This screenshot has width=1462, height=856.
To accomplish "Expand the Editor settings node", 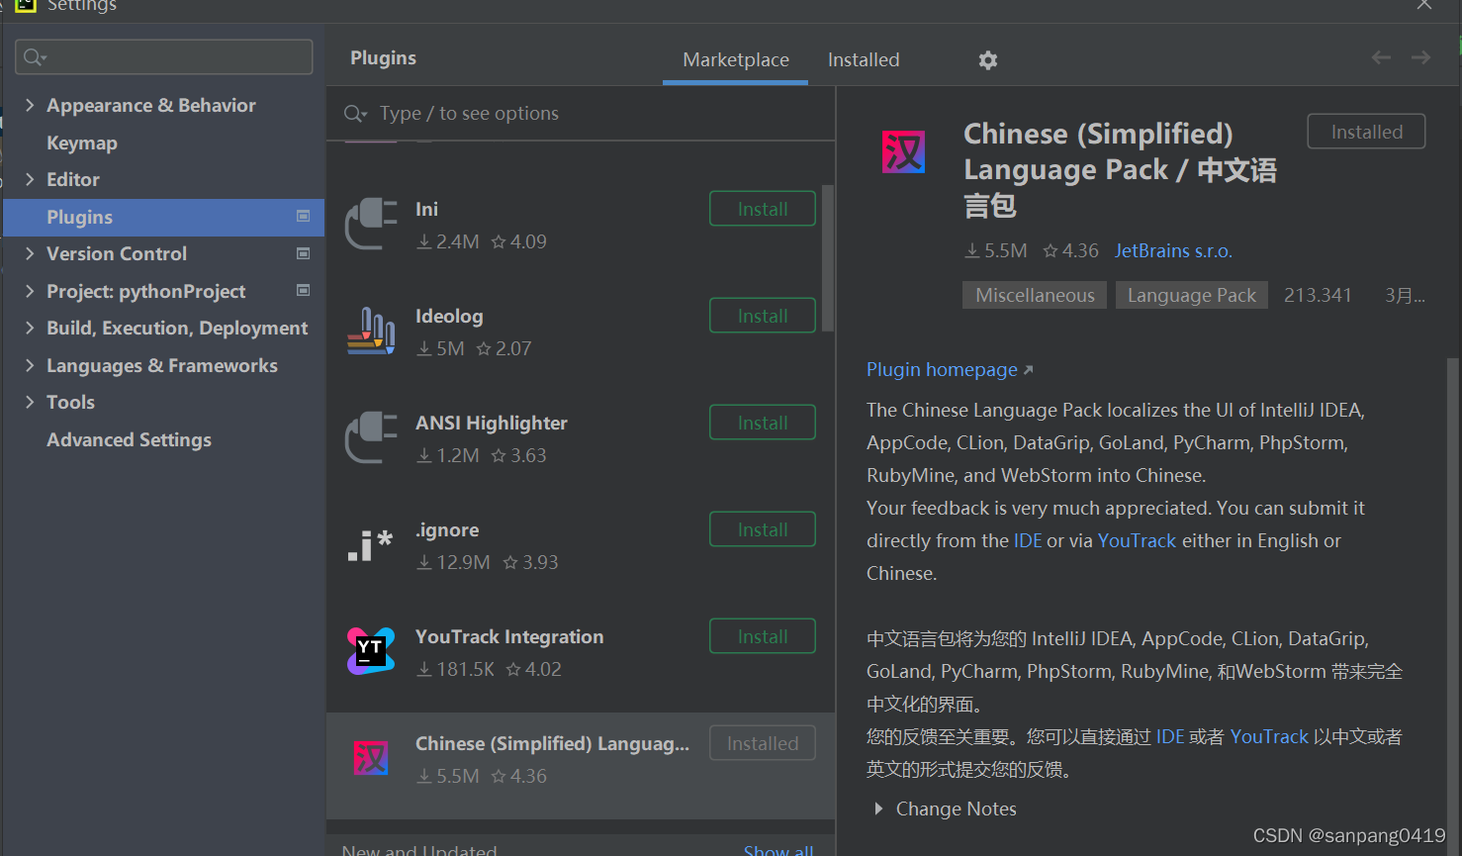I will (x=30, y=179).
